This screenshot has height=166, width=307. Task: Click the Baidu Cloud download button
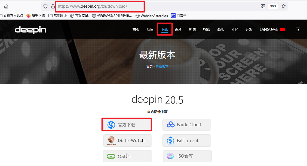click(187, 125)
